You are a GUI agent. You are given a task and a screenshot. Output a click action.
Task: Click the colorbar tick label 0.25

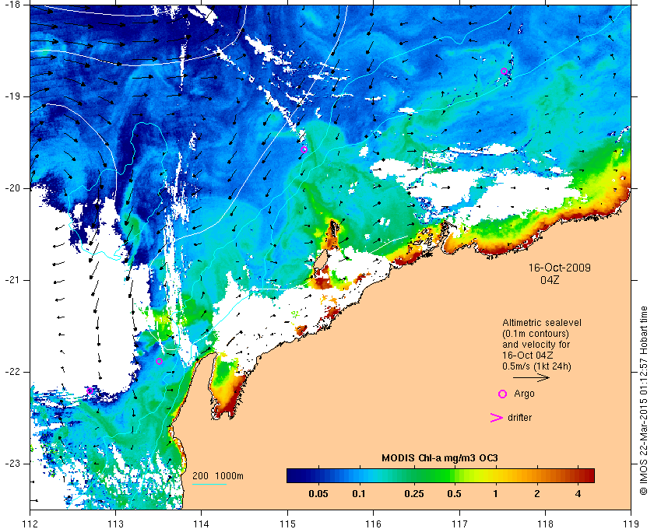(414, 494)
